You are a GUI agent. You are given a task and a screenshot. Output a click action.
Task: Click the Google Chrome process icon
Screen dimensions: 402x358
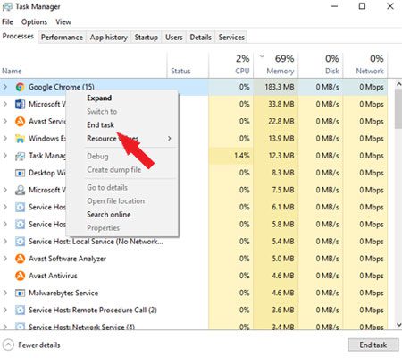click(x=20, y=87)
